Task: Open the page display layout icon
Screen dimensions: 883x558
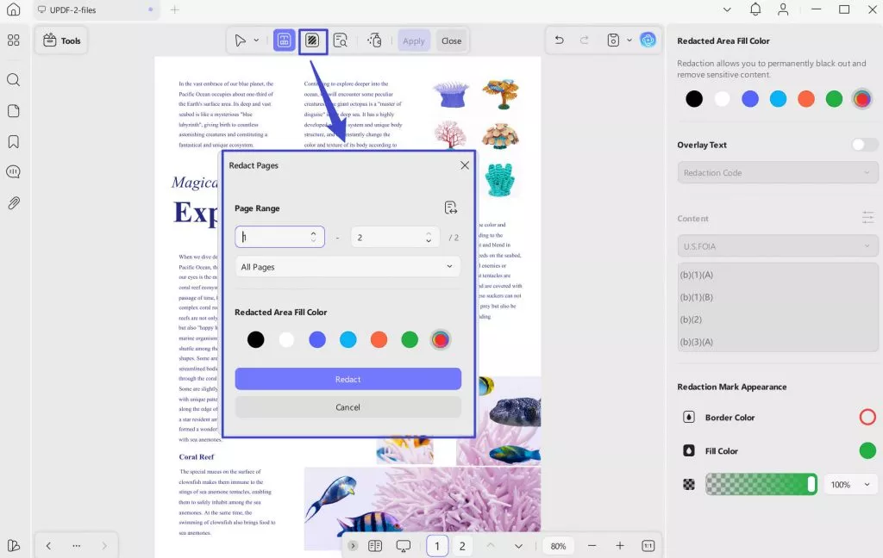Action: click(375, 546)
